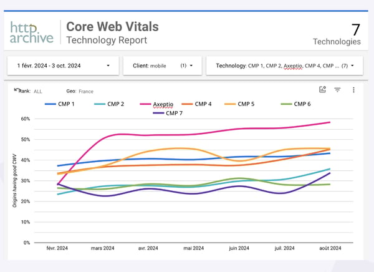Image resolution: width=374 pixels, height=272 pixels.
Task: Click the undo arrow beside Rank
Action: 16,90
